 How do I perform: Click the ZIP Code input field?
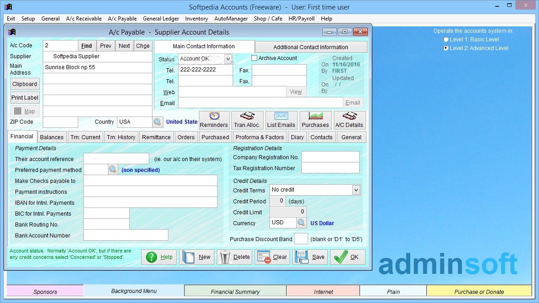pos(61,121)
